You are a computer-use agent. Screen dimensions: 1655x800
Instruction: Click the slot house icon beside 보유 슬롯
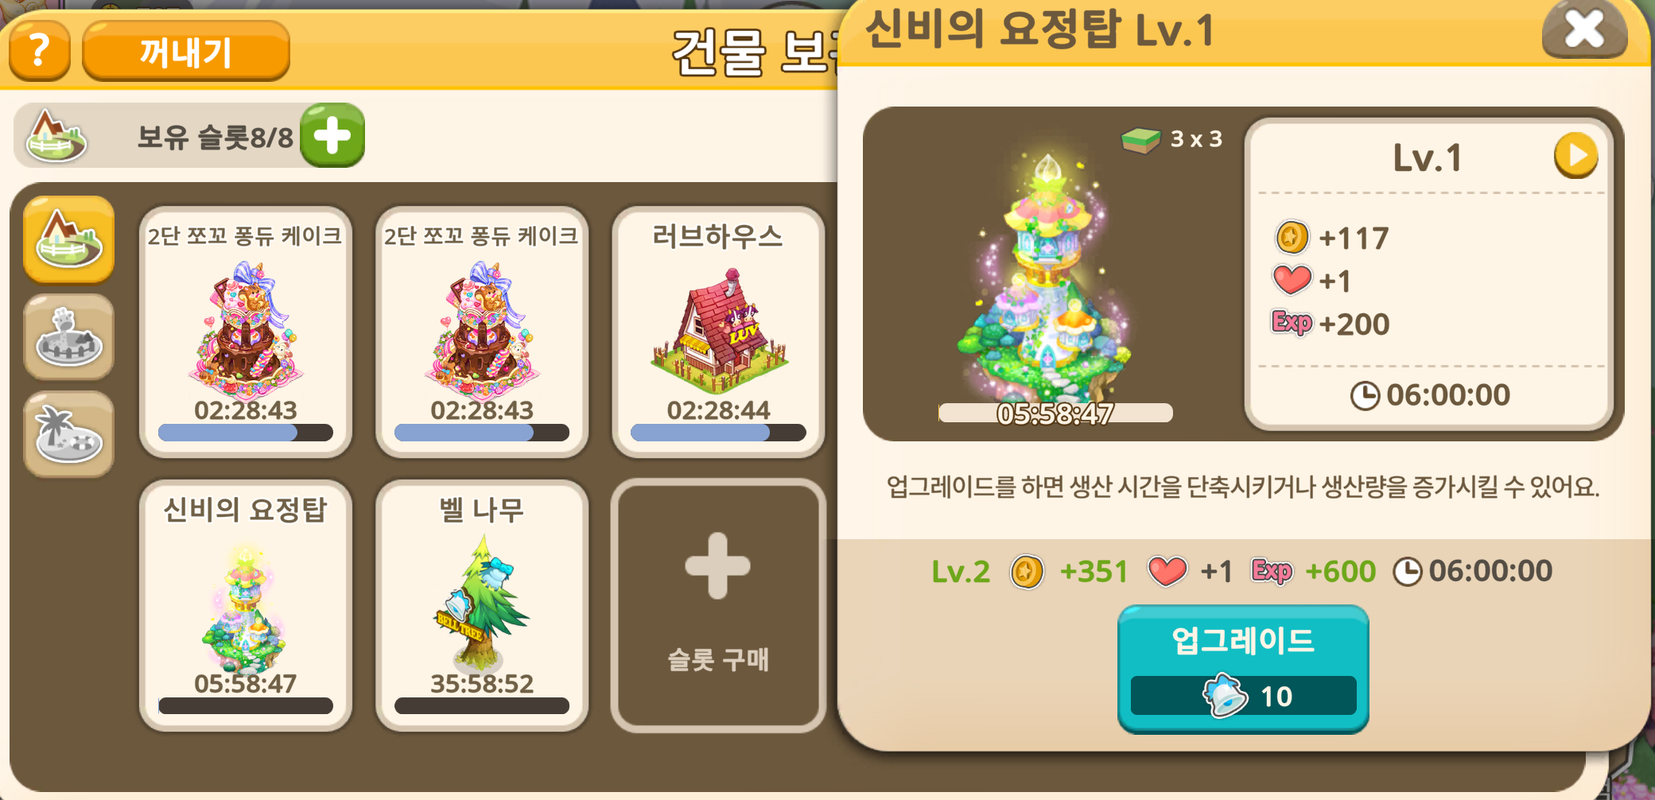point(56,135)
